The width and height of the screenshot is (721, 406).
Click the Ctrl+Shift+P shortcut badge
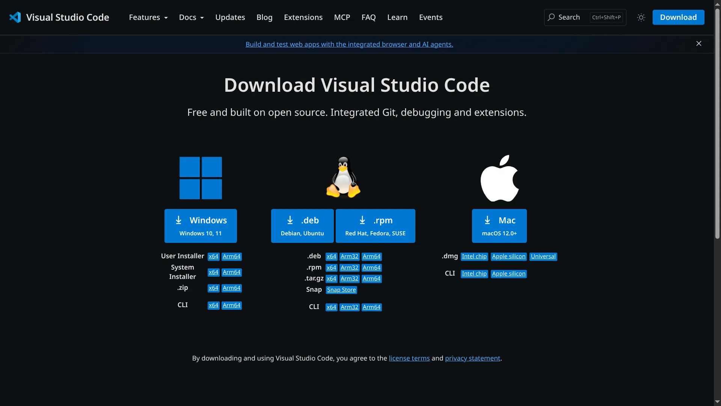[x=606, y=17]
